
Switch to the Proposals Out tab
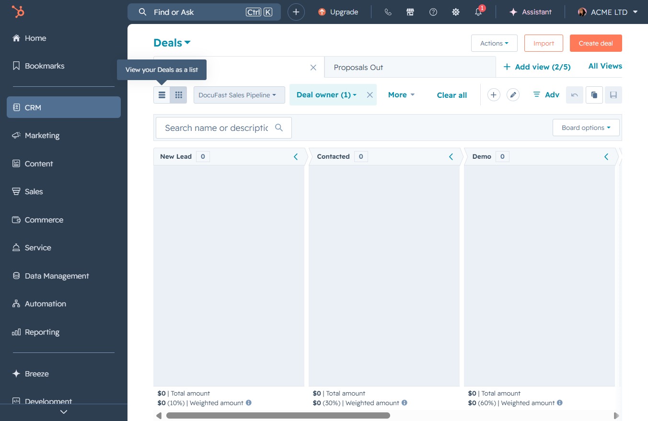[x=410, y=67]
